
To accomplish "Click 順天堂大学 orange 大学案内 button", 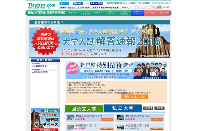I will (107, 129).
